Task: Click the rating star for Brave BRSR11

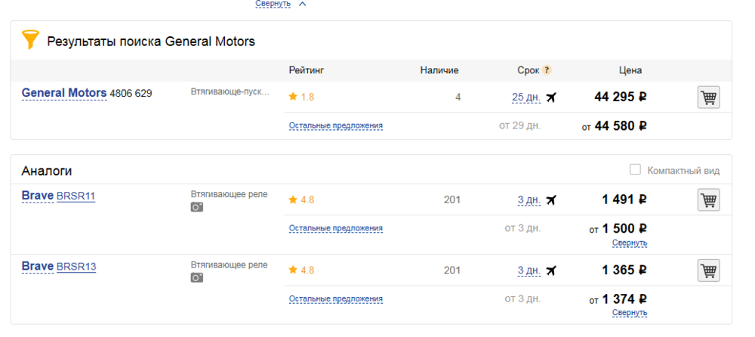Action: click(293, 199)
